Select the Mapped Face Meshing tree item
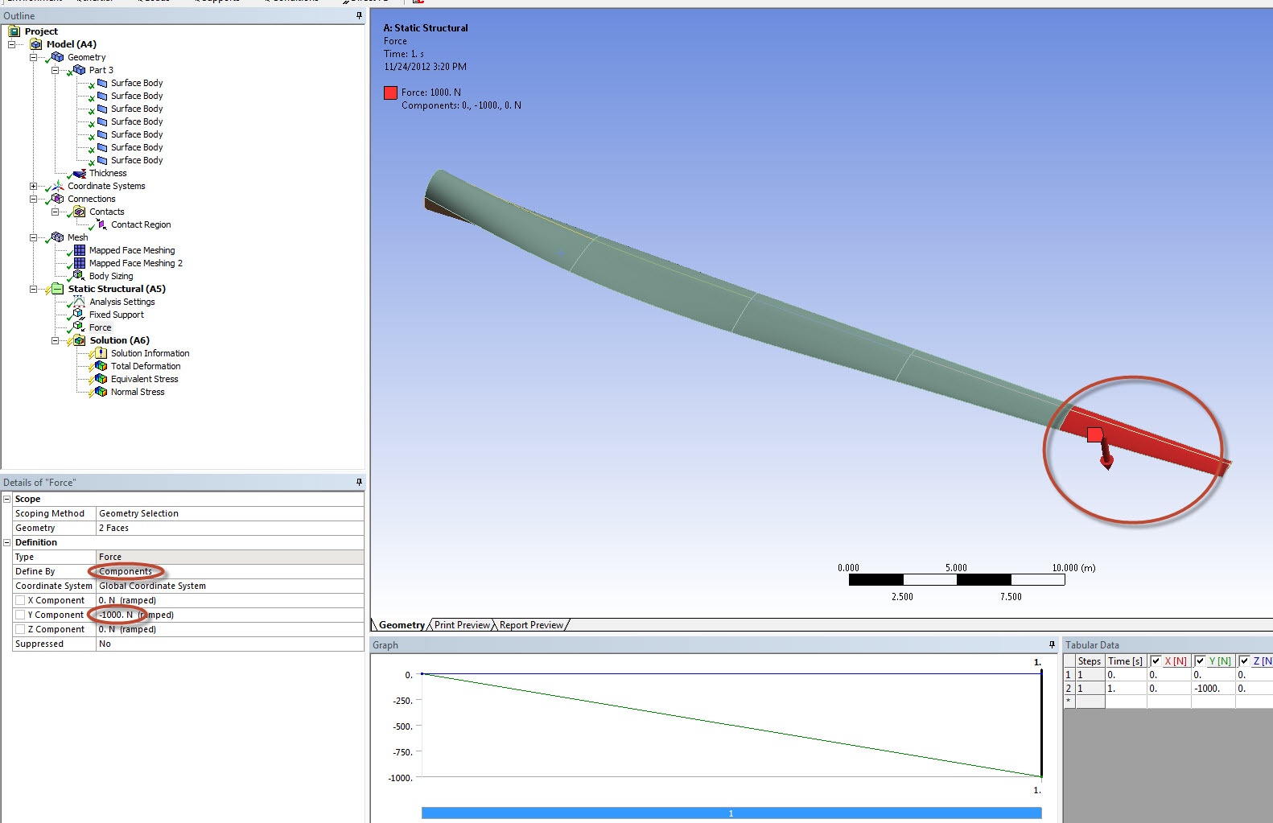The image size is (1273, 823). pos(132,250)
